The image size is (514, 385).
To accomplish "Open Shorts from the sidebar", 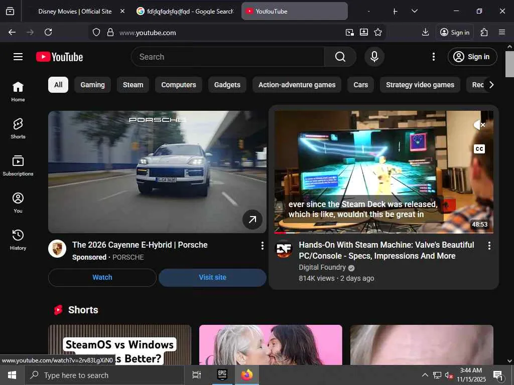I will 18,129.
